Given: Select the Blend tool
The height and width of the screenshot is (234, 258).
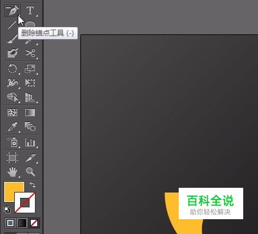Looking at the screenshot, I should coord(30,127).
